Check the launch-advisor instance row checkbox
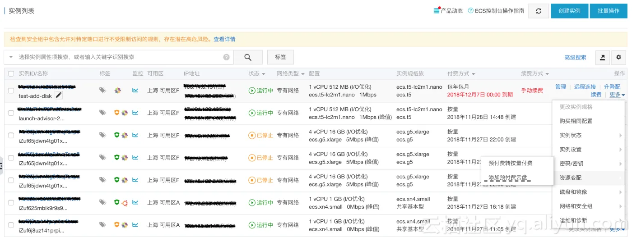Image resolution: width=632 pixels, height=237 pixels. click(11, 113)
